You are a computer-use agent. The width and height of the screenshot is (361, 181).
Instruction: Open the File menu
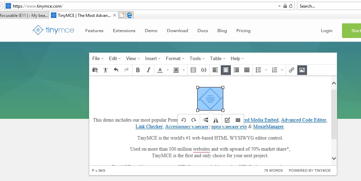(x=98, y=59)
